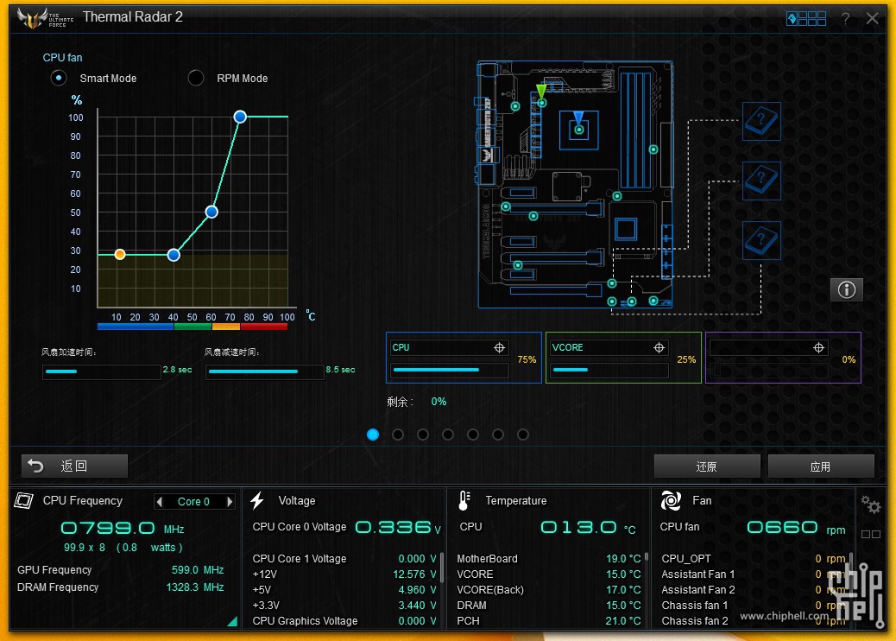Adjust the CPU source weight slider
The height and width of the screenshot is (641, 896).
[451, 371]
